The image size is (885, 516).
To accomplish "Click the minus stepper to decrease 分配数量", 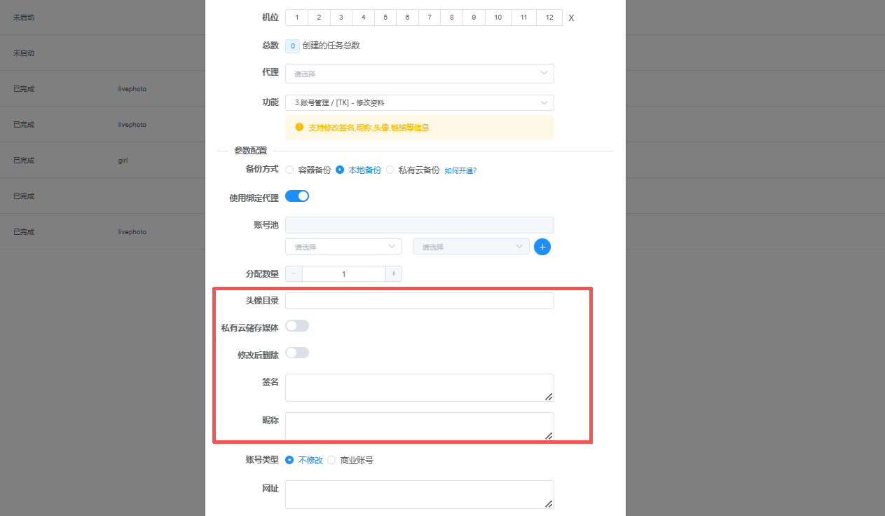I will coord(292,273).
